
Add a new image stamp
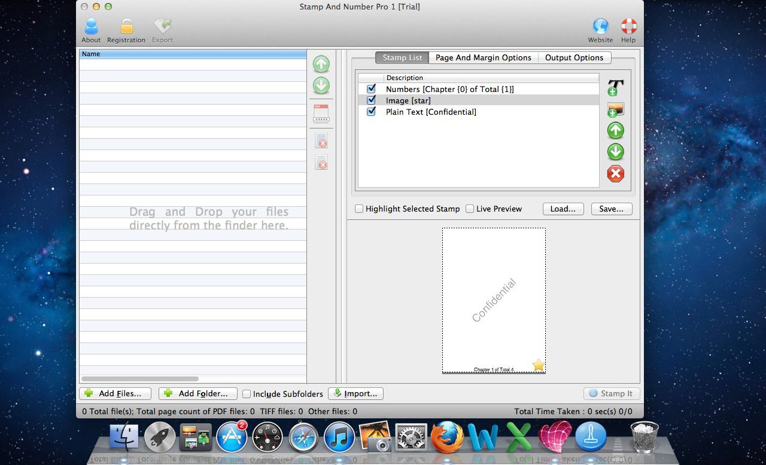pos(615,109)
